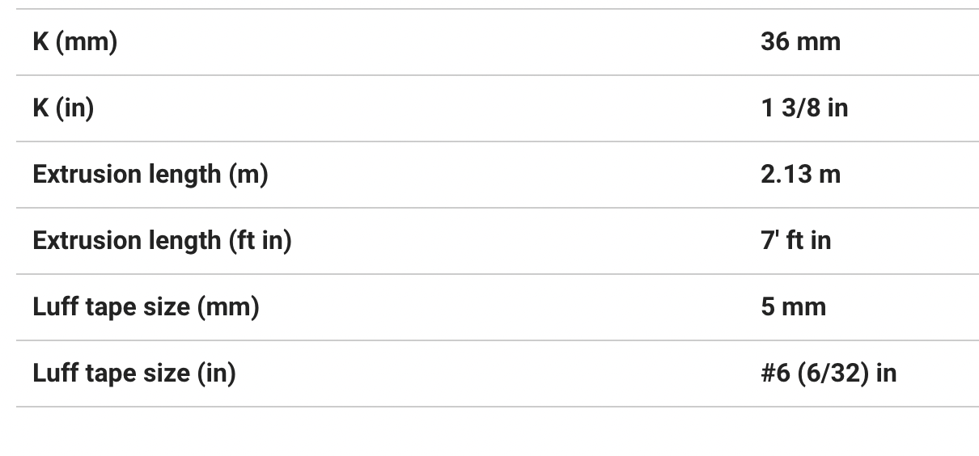Click the divider line above K (mm) row
979x456 pixels.
click(497, 9)
